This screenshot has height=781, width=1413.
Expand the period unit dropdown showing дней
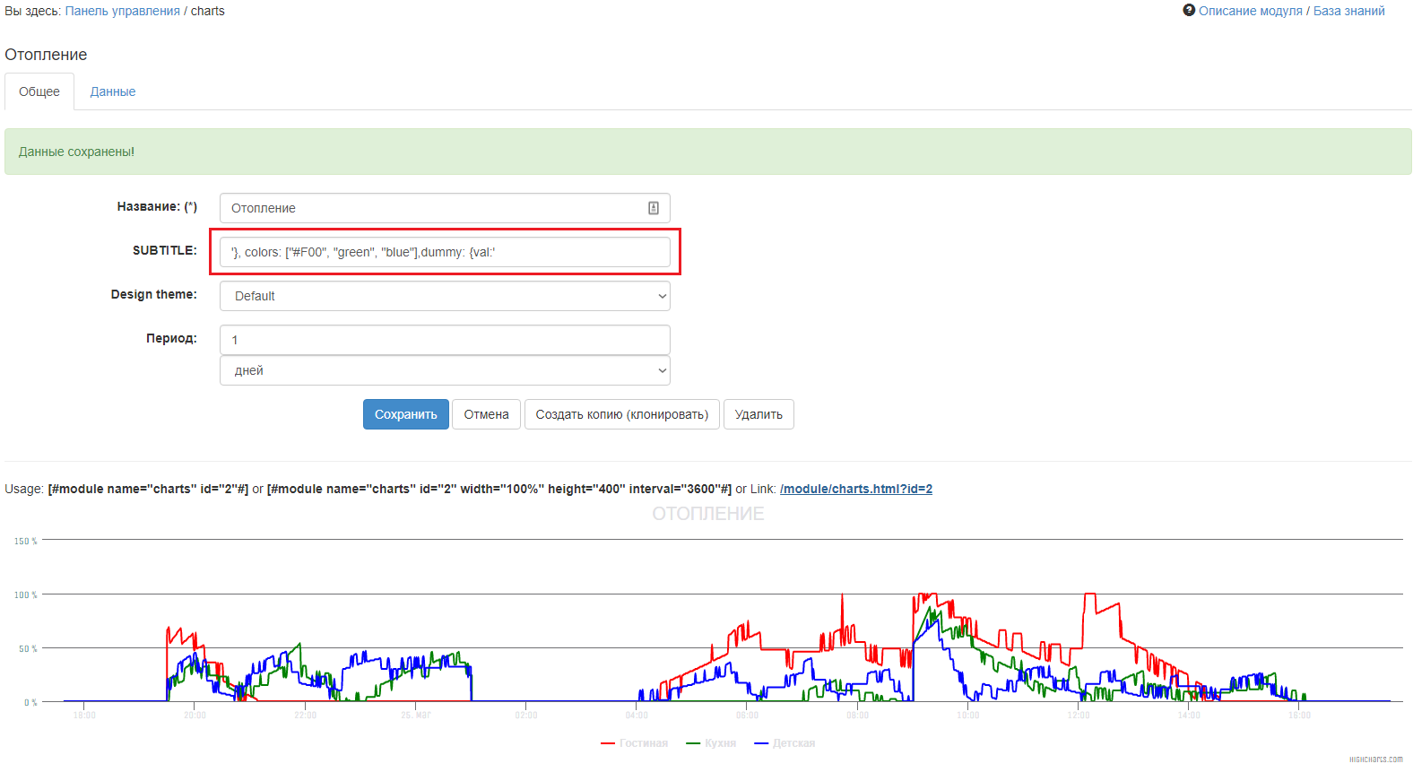[445, 370]
